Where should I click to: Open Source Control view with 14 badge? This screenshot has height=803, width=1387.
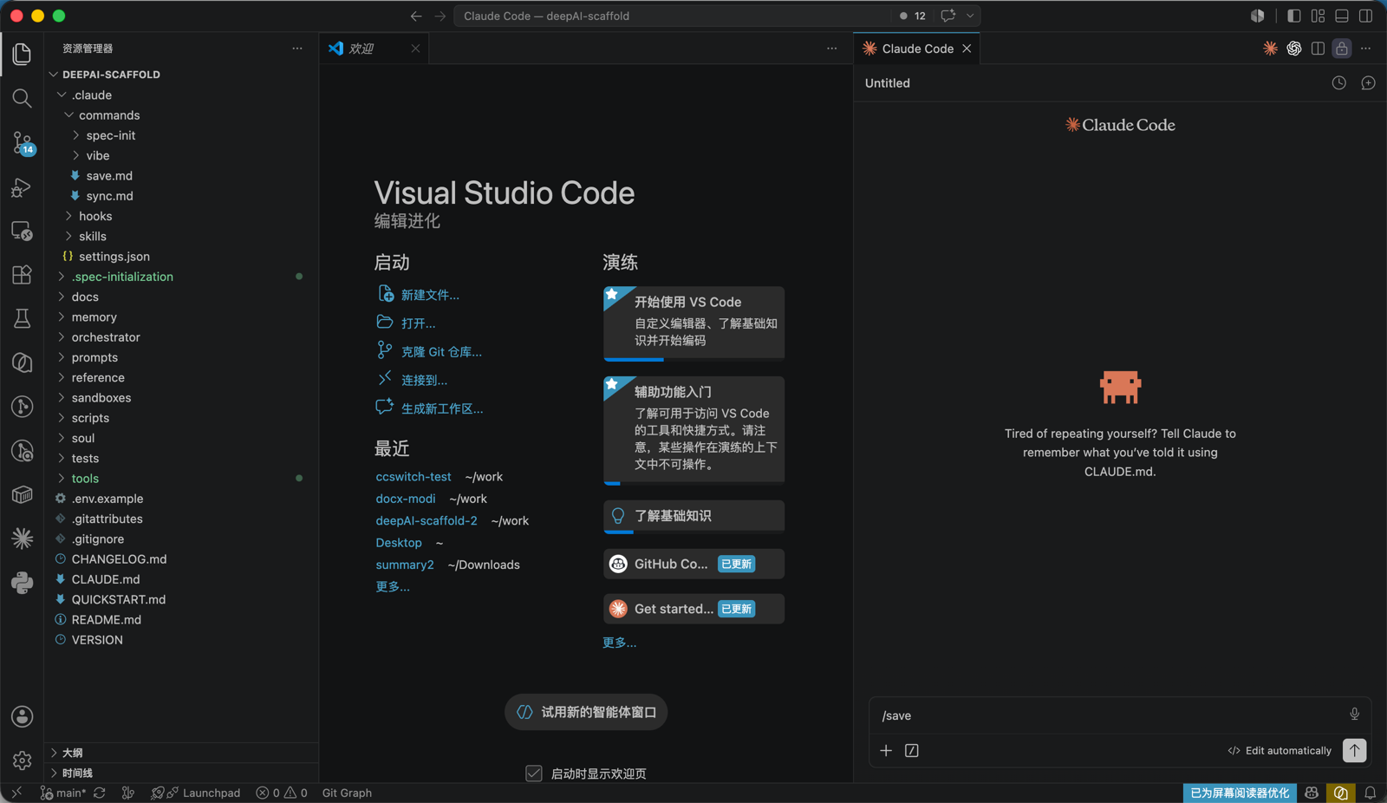point(22,143)
